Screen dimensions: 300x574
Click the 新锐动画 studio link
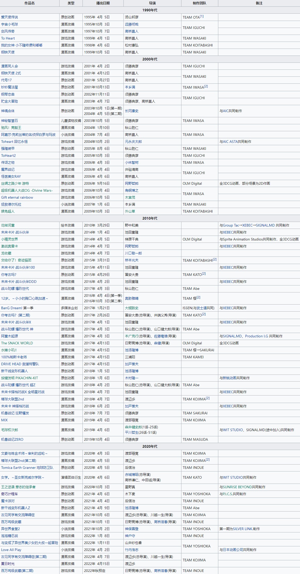point(230,378)
